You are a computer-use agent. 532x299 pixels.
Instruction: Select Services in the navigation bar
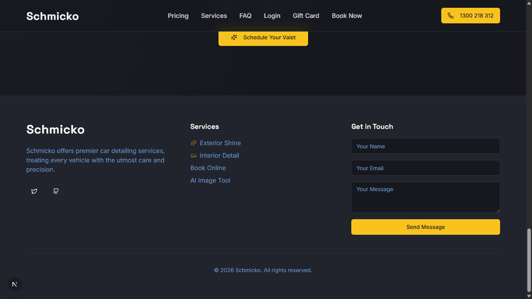click(x=214, y=16)
